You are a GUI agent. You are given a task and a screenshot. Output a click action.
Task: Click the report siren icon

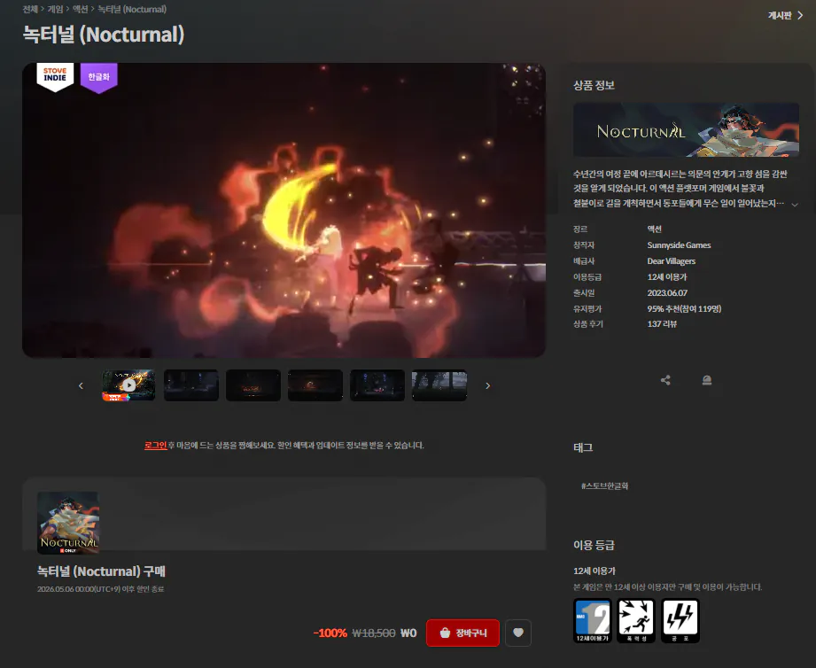pos(707,380)
